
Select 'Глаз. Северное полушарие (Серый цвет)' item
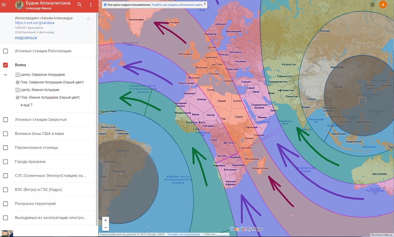coord(52,82)
